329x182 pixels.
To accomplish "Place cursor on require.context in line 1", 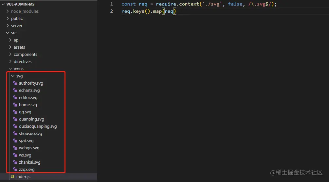I will pyautogui.click(x=177, y=4).
